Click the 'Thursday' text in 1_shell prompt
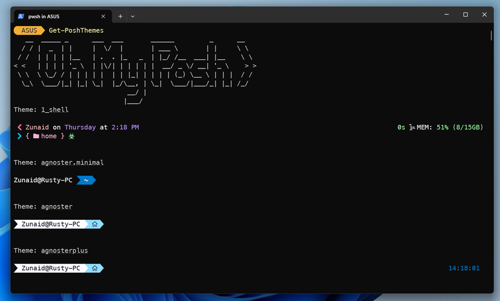 click(80, 127)
